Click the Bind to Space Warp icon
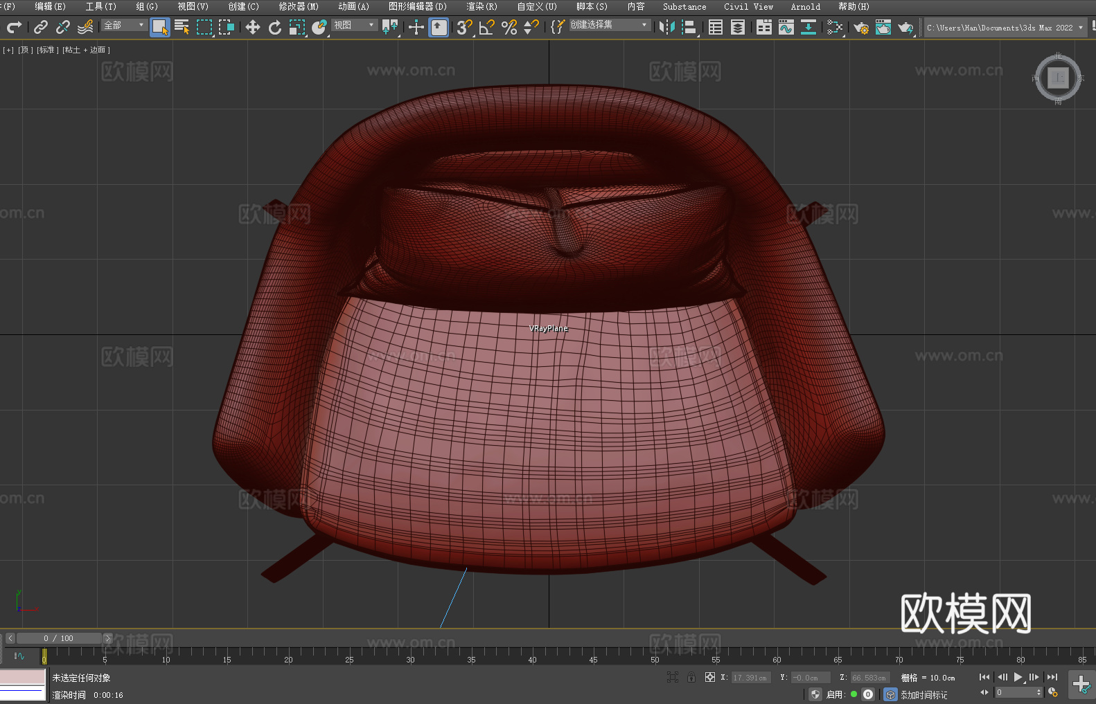Screen dimensions: 1096x704 coord(85,27)
